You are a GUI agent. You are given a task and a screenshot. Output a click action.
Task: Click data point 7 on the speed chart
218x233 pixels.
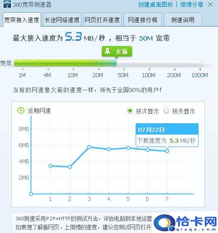[x=167, y=151]
